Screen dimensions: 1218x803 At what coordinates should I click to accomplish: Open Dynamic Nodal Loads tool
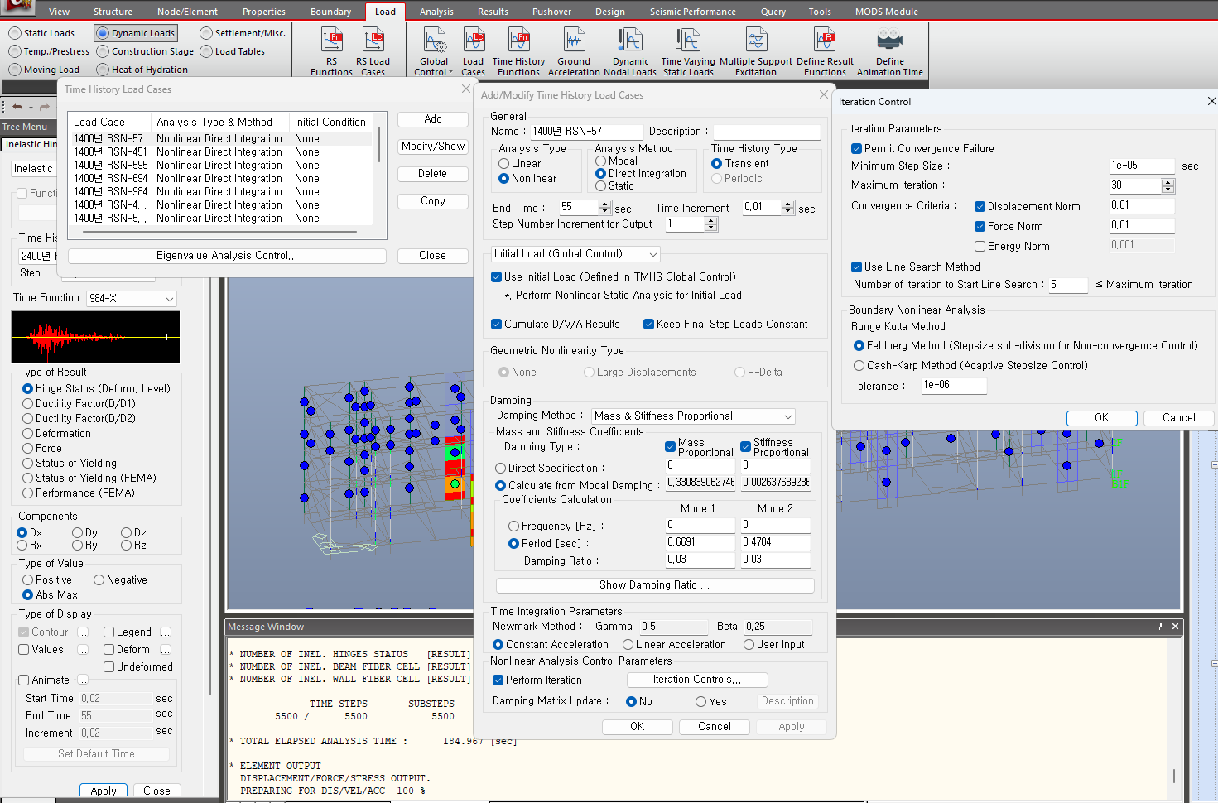[630, 51]
